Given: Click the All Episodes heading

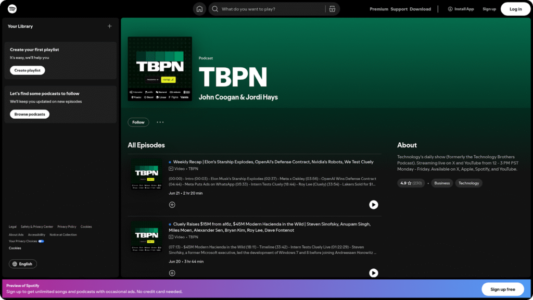Looking at the screenshot, I should click(146, 145).
